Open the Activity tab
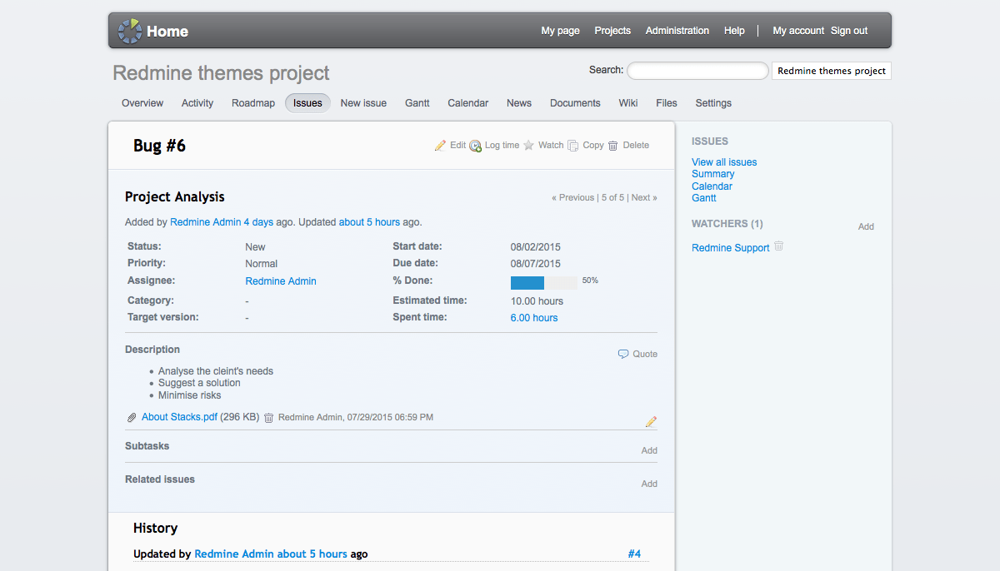This screenshot has height=571, width=1000. point(197,103)
